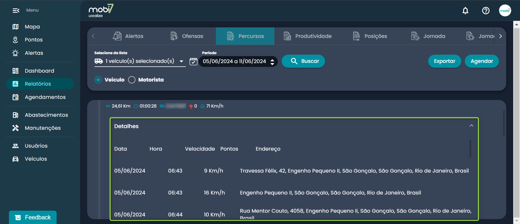The height and width of the screenshot is (224, 520).
Task: Select the Veículo radio button
Action: coord(98,80)
